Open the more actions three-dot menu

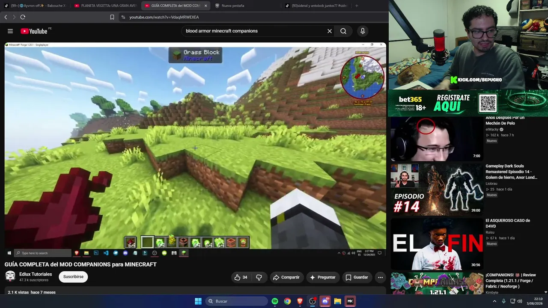point(380,277)
